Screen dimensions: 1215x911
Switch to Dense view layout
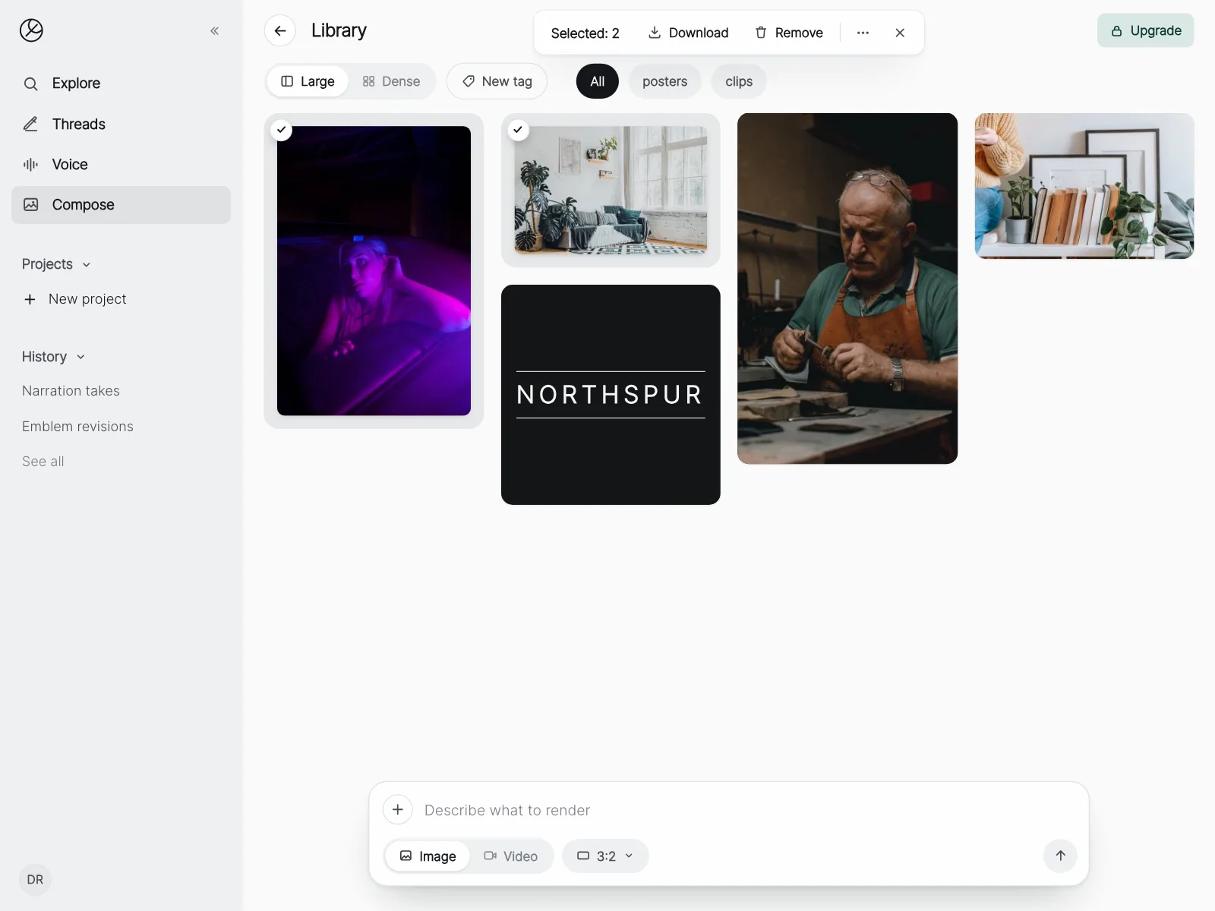[391, 81]
